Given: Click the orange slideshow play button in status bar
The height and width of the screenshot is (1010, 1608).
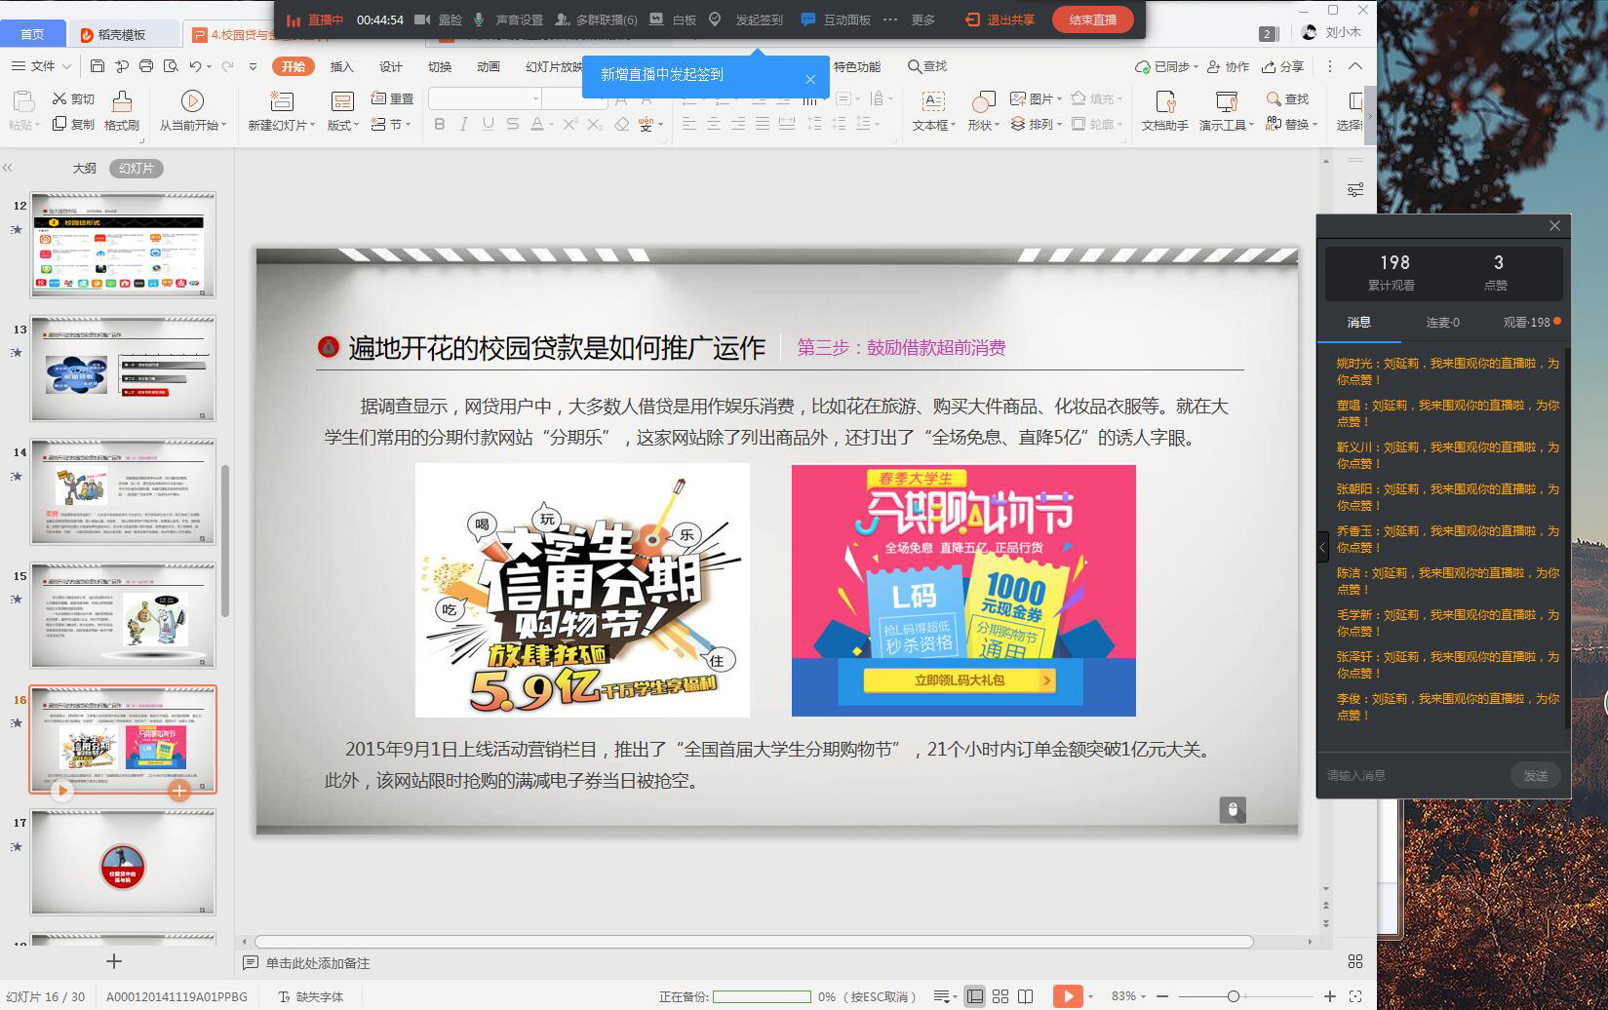Looking at the screenshot, I should [x=1068, y=996].
